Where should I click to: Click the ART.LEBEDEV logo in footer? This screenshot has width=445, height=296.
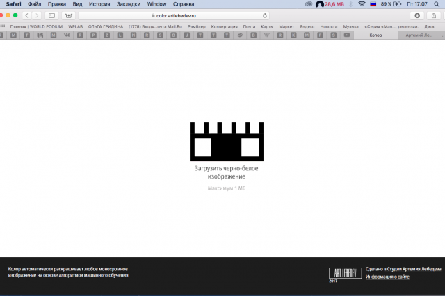345,273
